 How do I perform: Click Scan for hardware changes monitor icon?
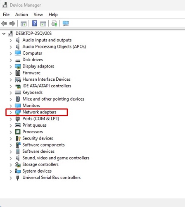click(66, 24)
